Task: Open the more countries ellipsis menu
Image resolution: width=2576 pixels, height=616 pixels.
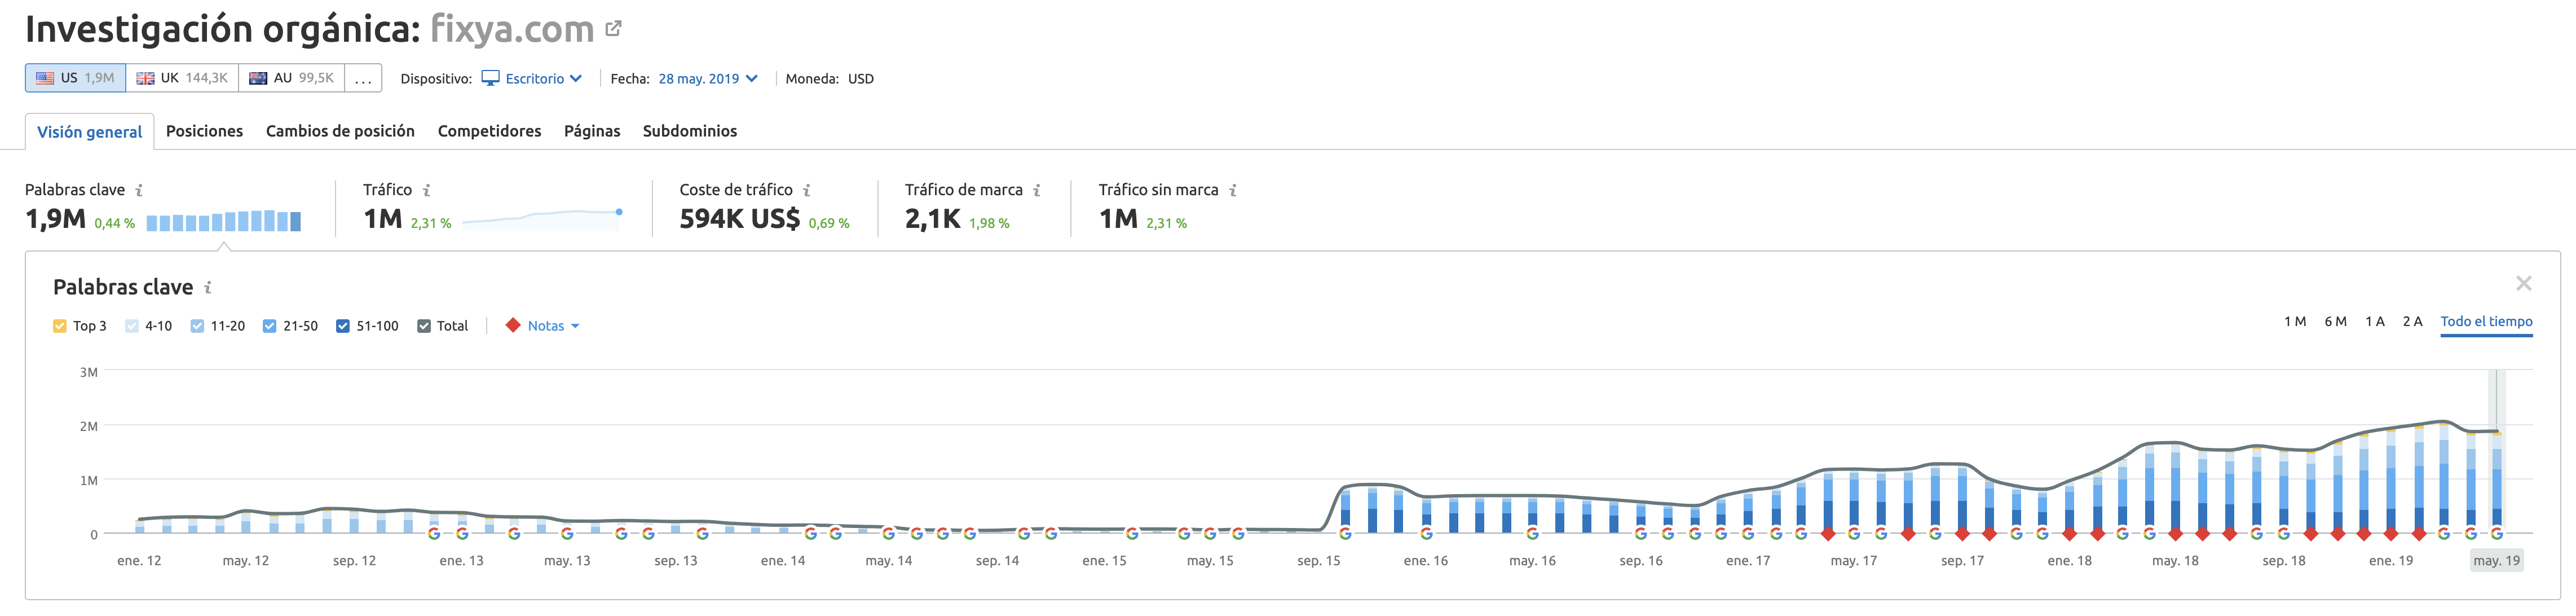Action: [363, 78]
